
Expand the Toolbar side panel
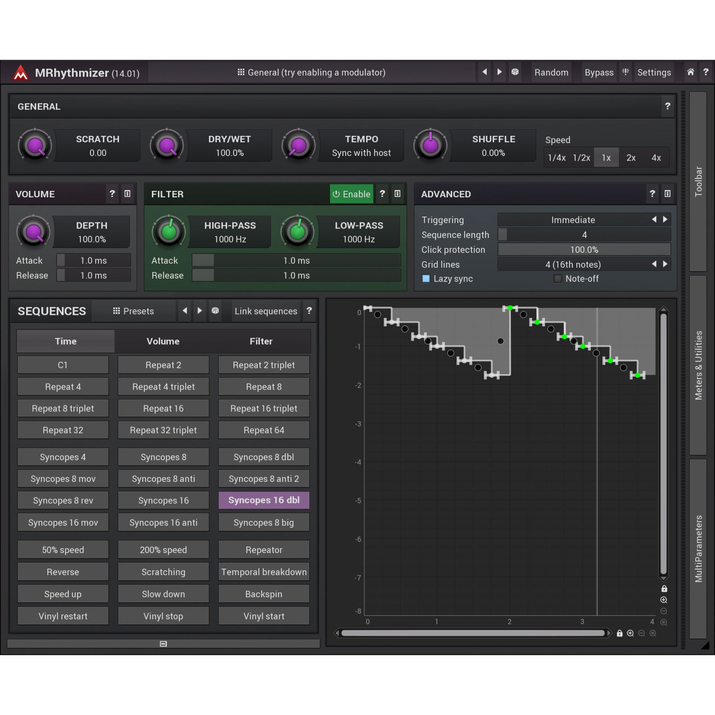point(698,181)
